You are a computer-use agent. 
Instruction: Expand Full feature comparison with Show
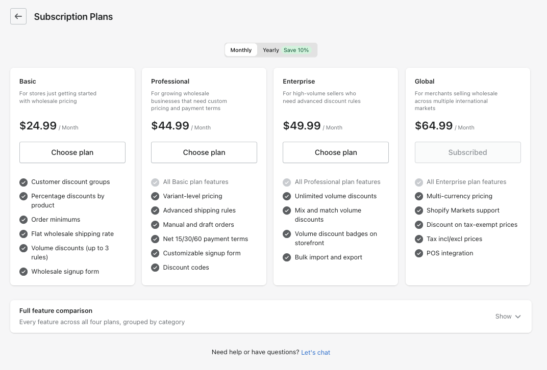[508, 316]
